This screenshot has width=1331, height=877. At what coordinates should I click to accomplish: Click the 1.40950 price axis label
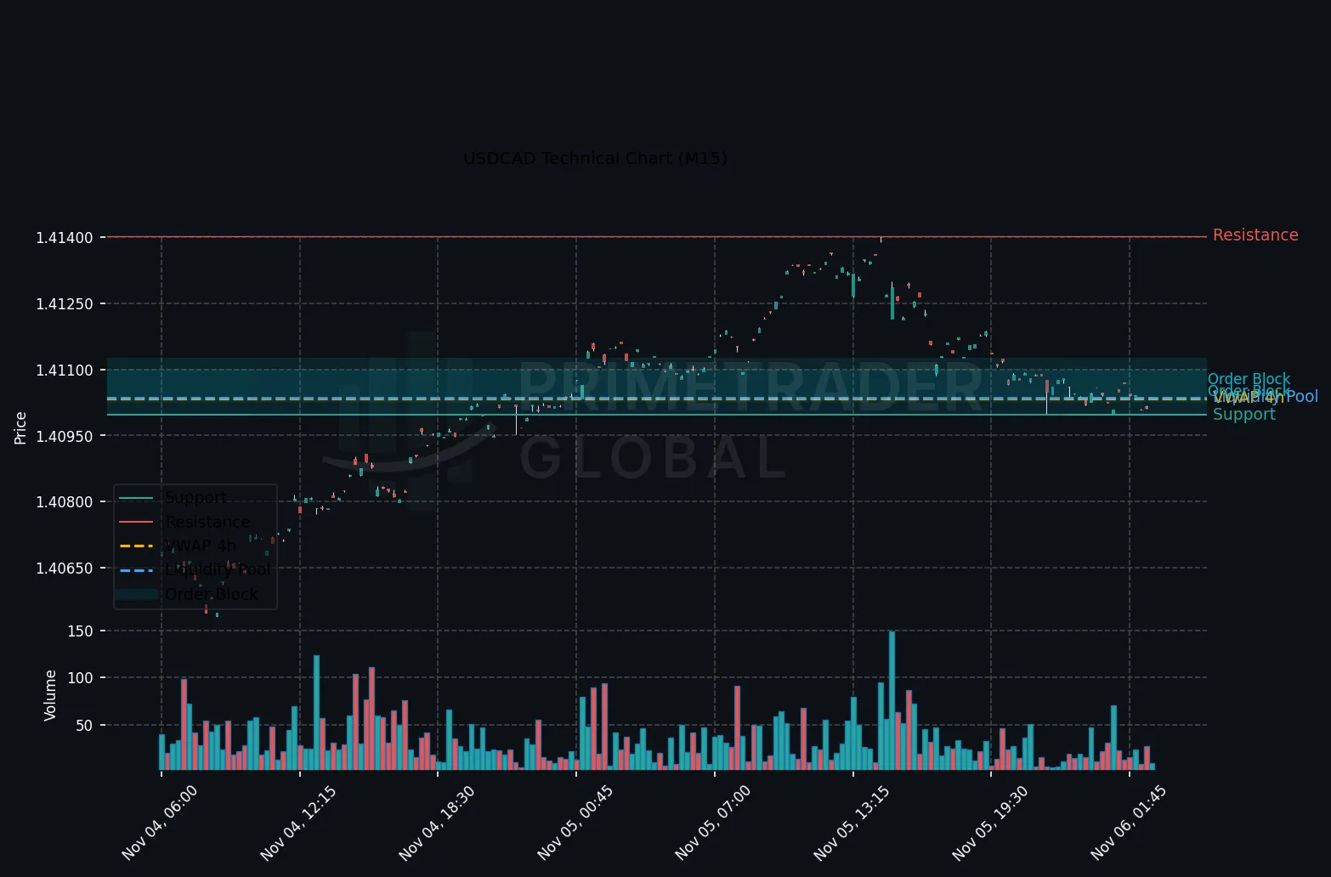(64, 436)
